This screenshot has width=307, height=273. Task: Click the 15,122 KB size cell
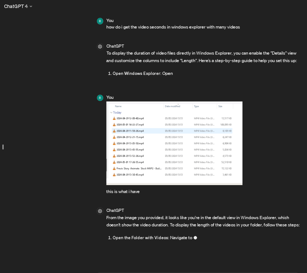point(226,168)
